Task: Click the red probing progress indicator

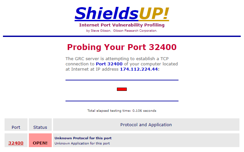Action: 122,89
